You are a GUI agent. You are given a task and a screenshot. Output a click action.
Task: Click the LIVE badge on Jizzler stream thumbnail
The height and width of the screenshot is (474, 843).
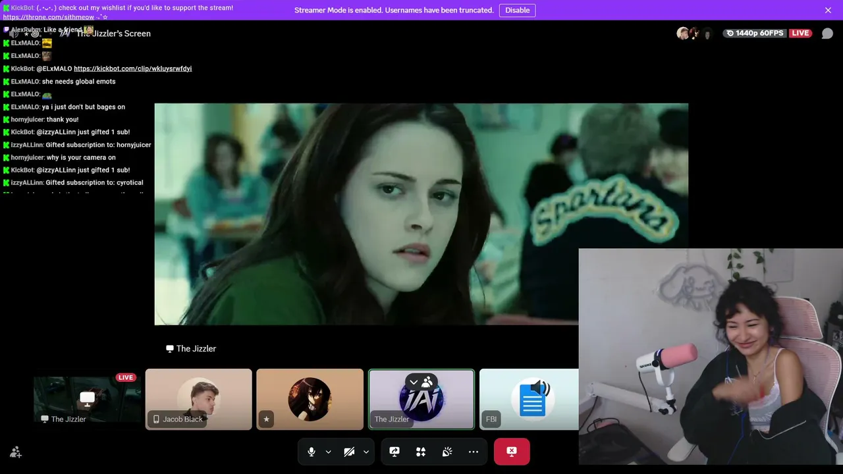coord(126,377)
